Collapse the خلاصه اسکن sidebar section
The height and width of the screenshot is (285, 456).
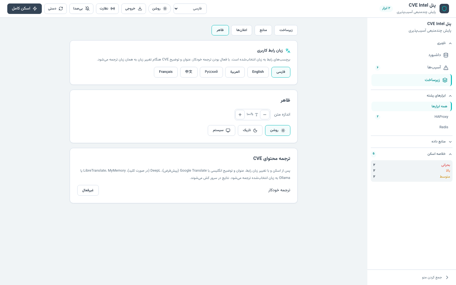(x=412, y=154)
